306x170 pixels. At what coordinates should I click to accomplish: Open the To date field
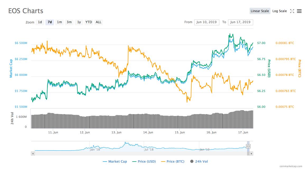(x=240, y=22)
